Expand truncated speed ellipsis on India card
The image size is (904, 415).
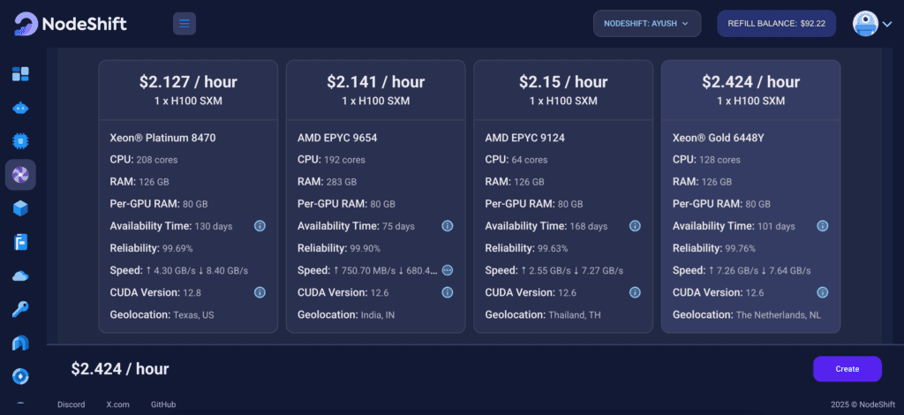[448, 270]
